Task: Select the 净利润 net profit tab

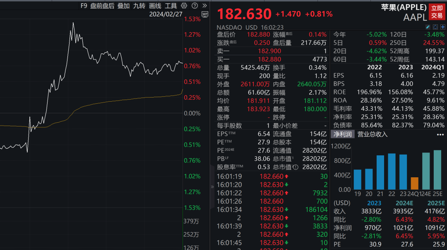Action: point(343,134)
